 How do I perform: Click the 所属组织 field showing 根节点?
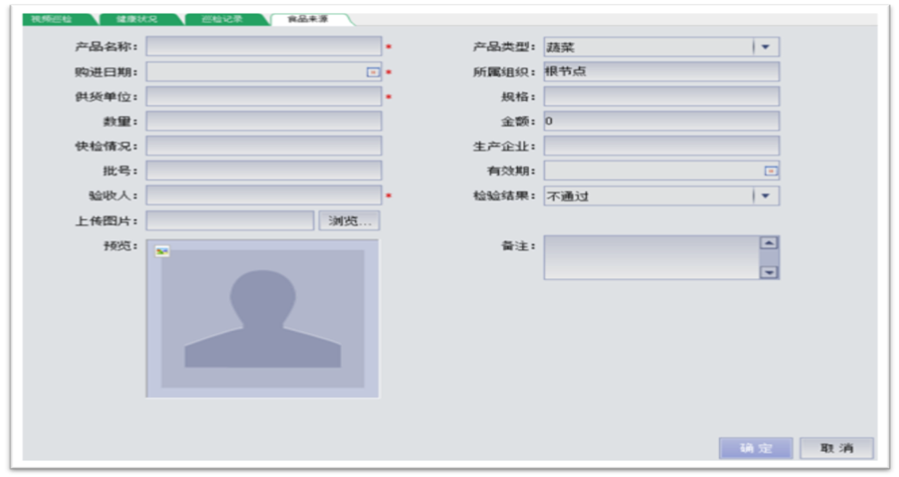661,72
